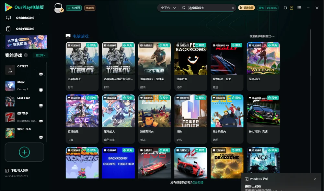Open customer service headset icon
The image size is (324, 191).
285,8
